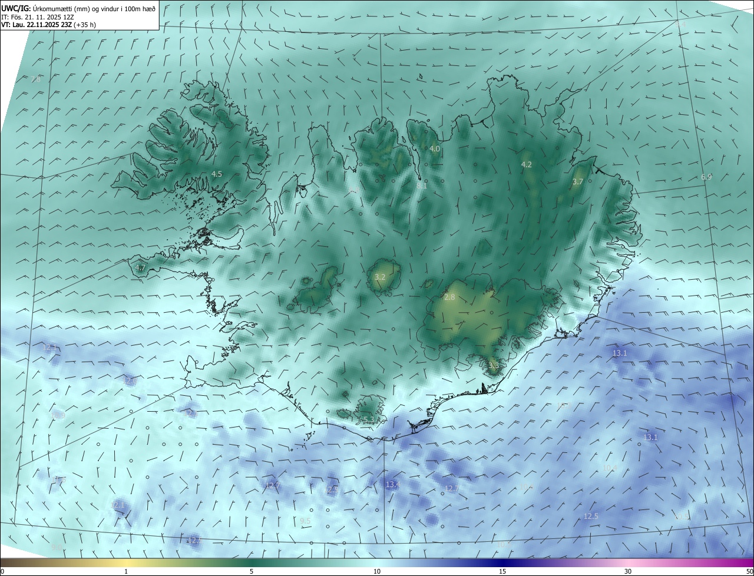Click the 10 tick on the color scale
Screen dimensions: 754x576
click(377, 571)
